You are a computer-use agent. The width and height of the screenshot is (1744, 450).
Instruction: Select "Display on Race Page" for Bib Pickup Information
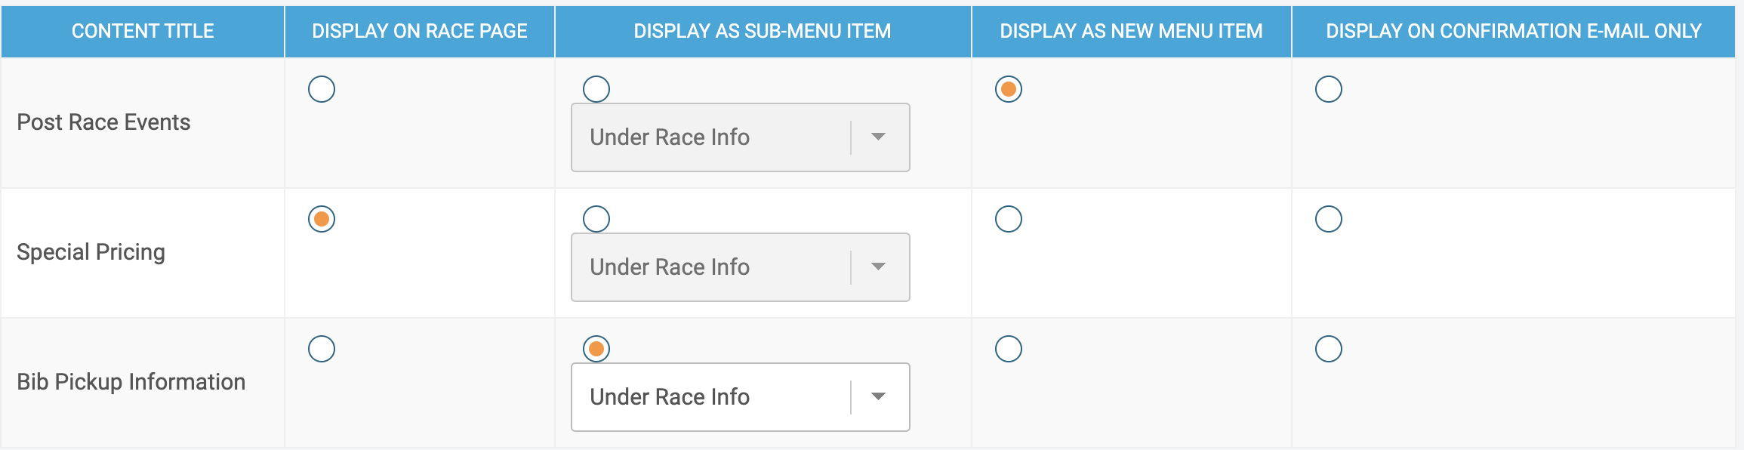322,348
